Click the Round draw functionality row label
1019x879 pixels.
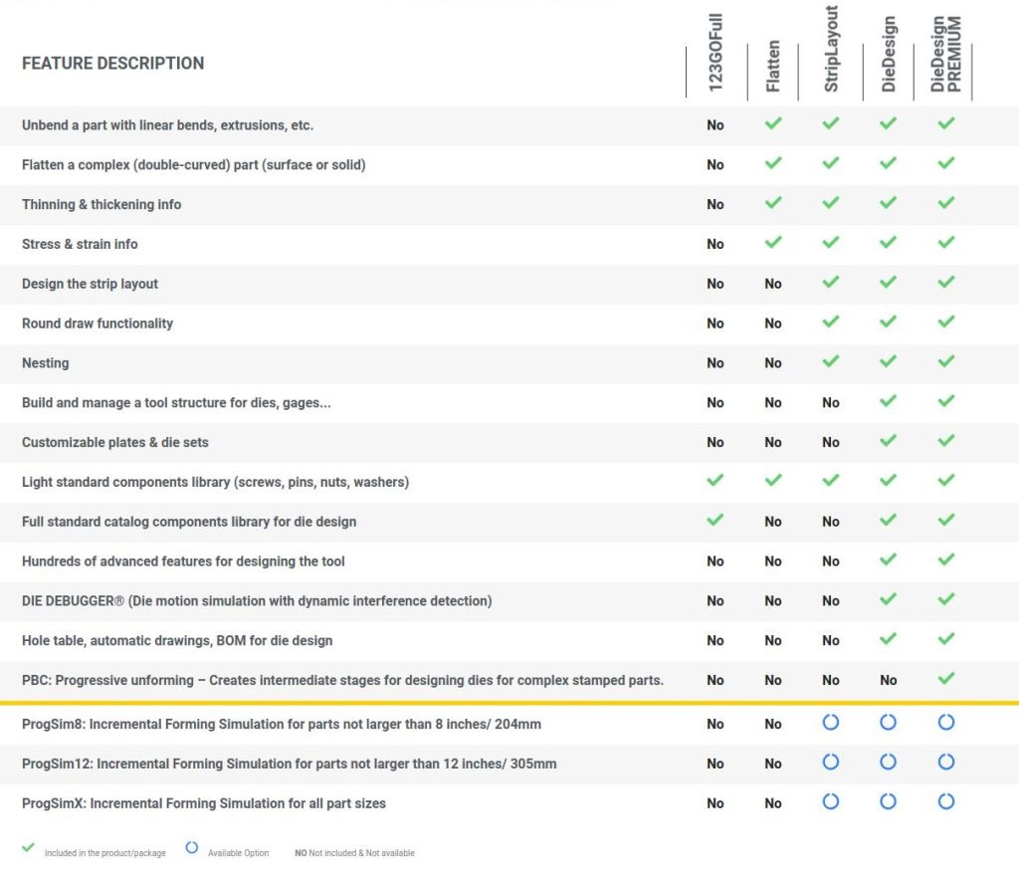(x=98, y=324)
